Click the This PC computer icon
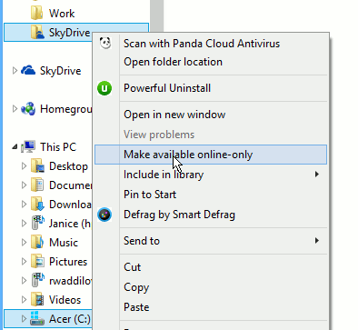Image resolution: width=358 pixels, height=330 pixels. pyautogui.click(x=28, y=147)
